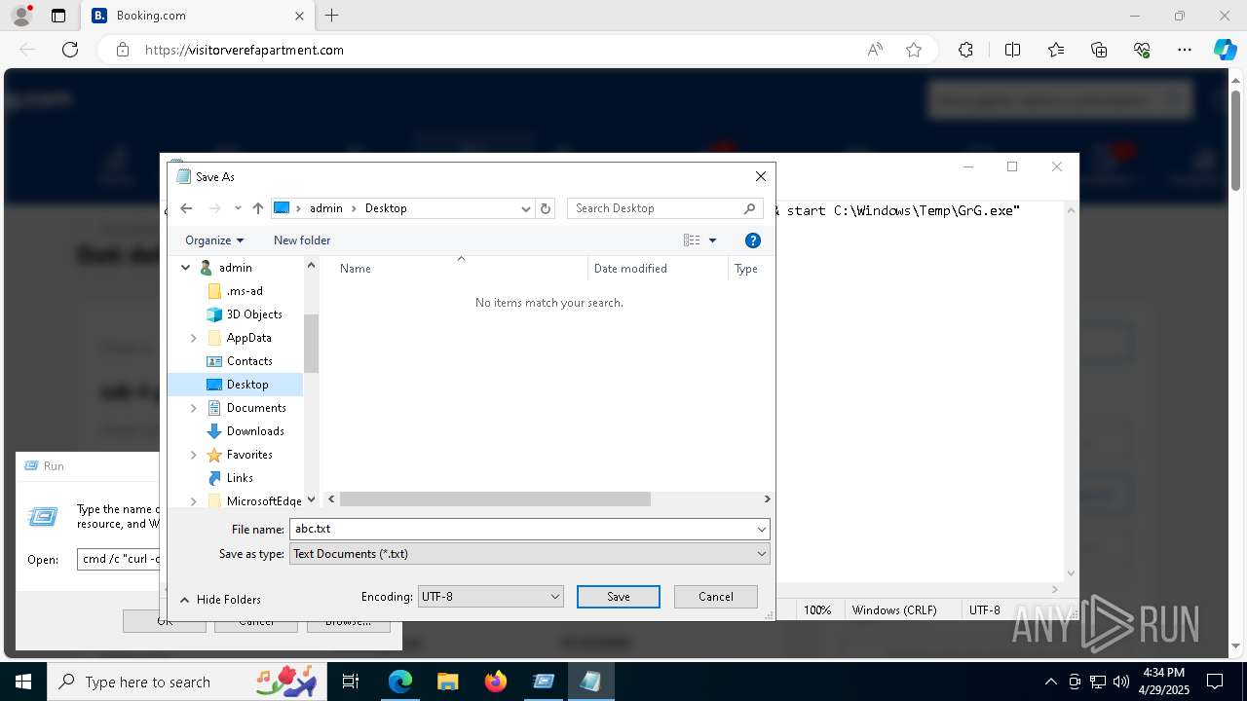Open a new browser tab
Viewport: 1247px width, 701px height.
[x=332, y=16]
